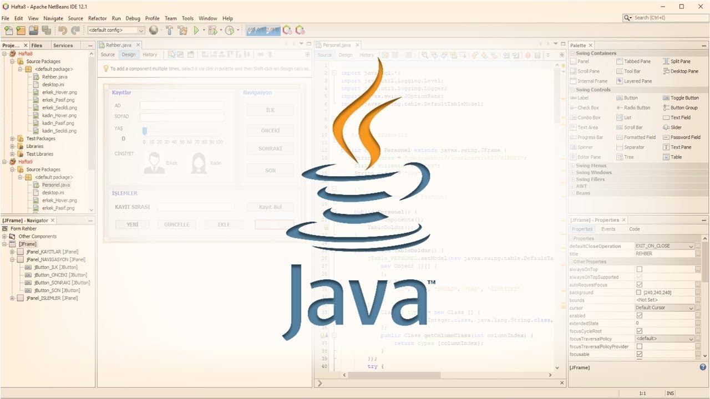This screenshot has height=399, width=710.
Task: Open help icon in Properties panel
Action: [x=703, y=367]
